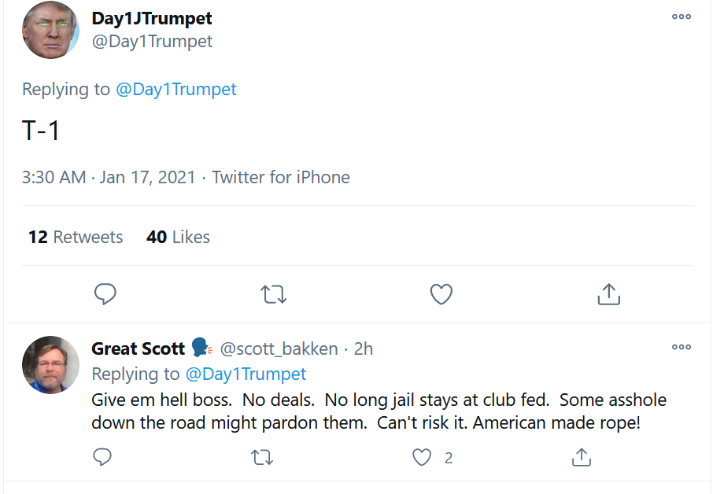724x494 pixels.
Task: Visit the @scott_bakken handle profile
Action: (x=279, y=349)
